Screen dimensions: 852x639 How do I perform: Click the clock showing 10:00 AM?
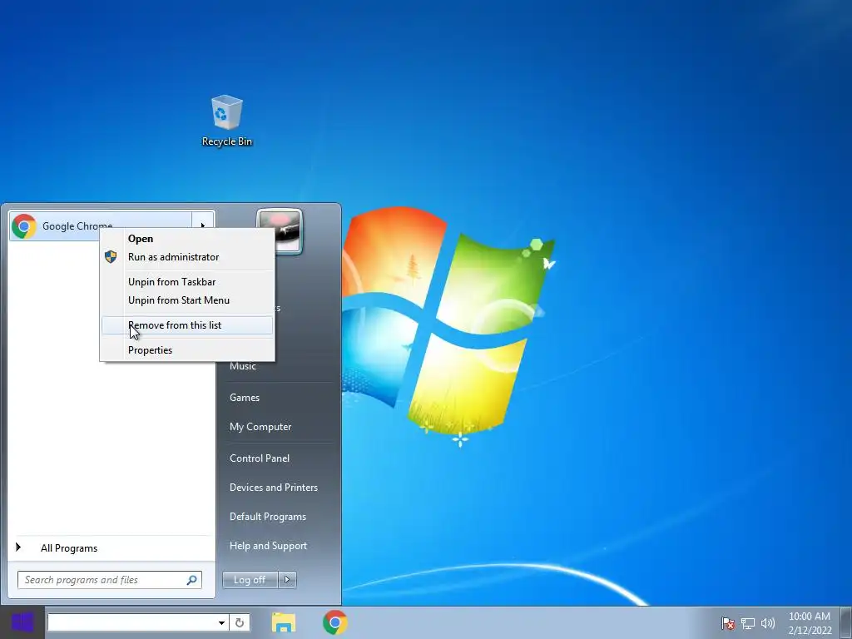pos(810,623)
